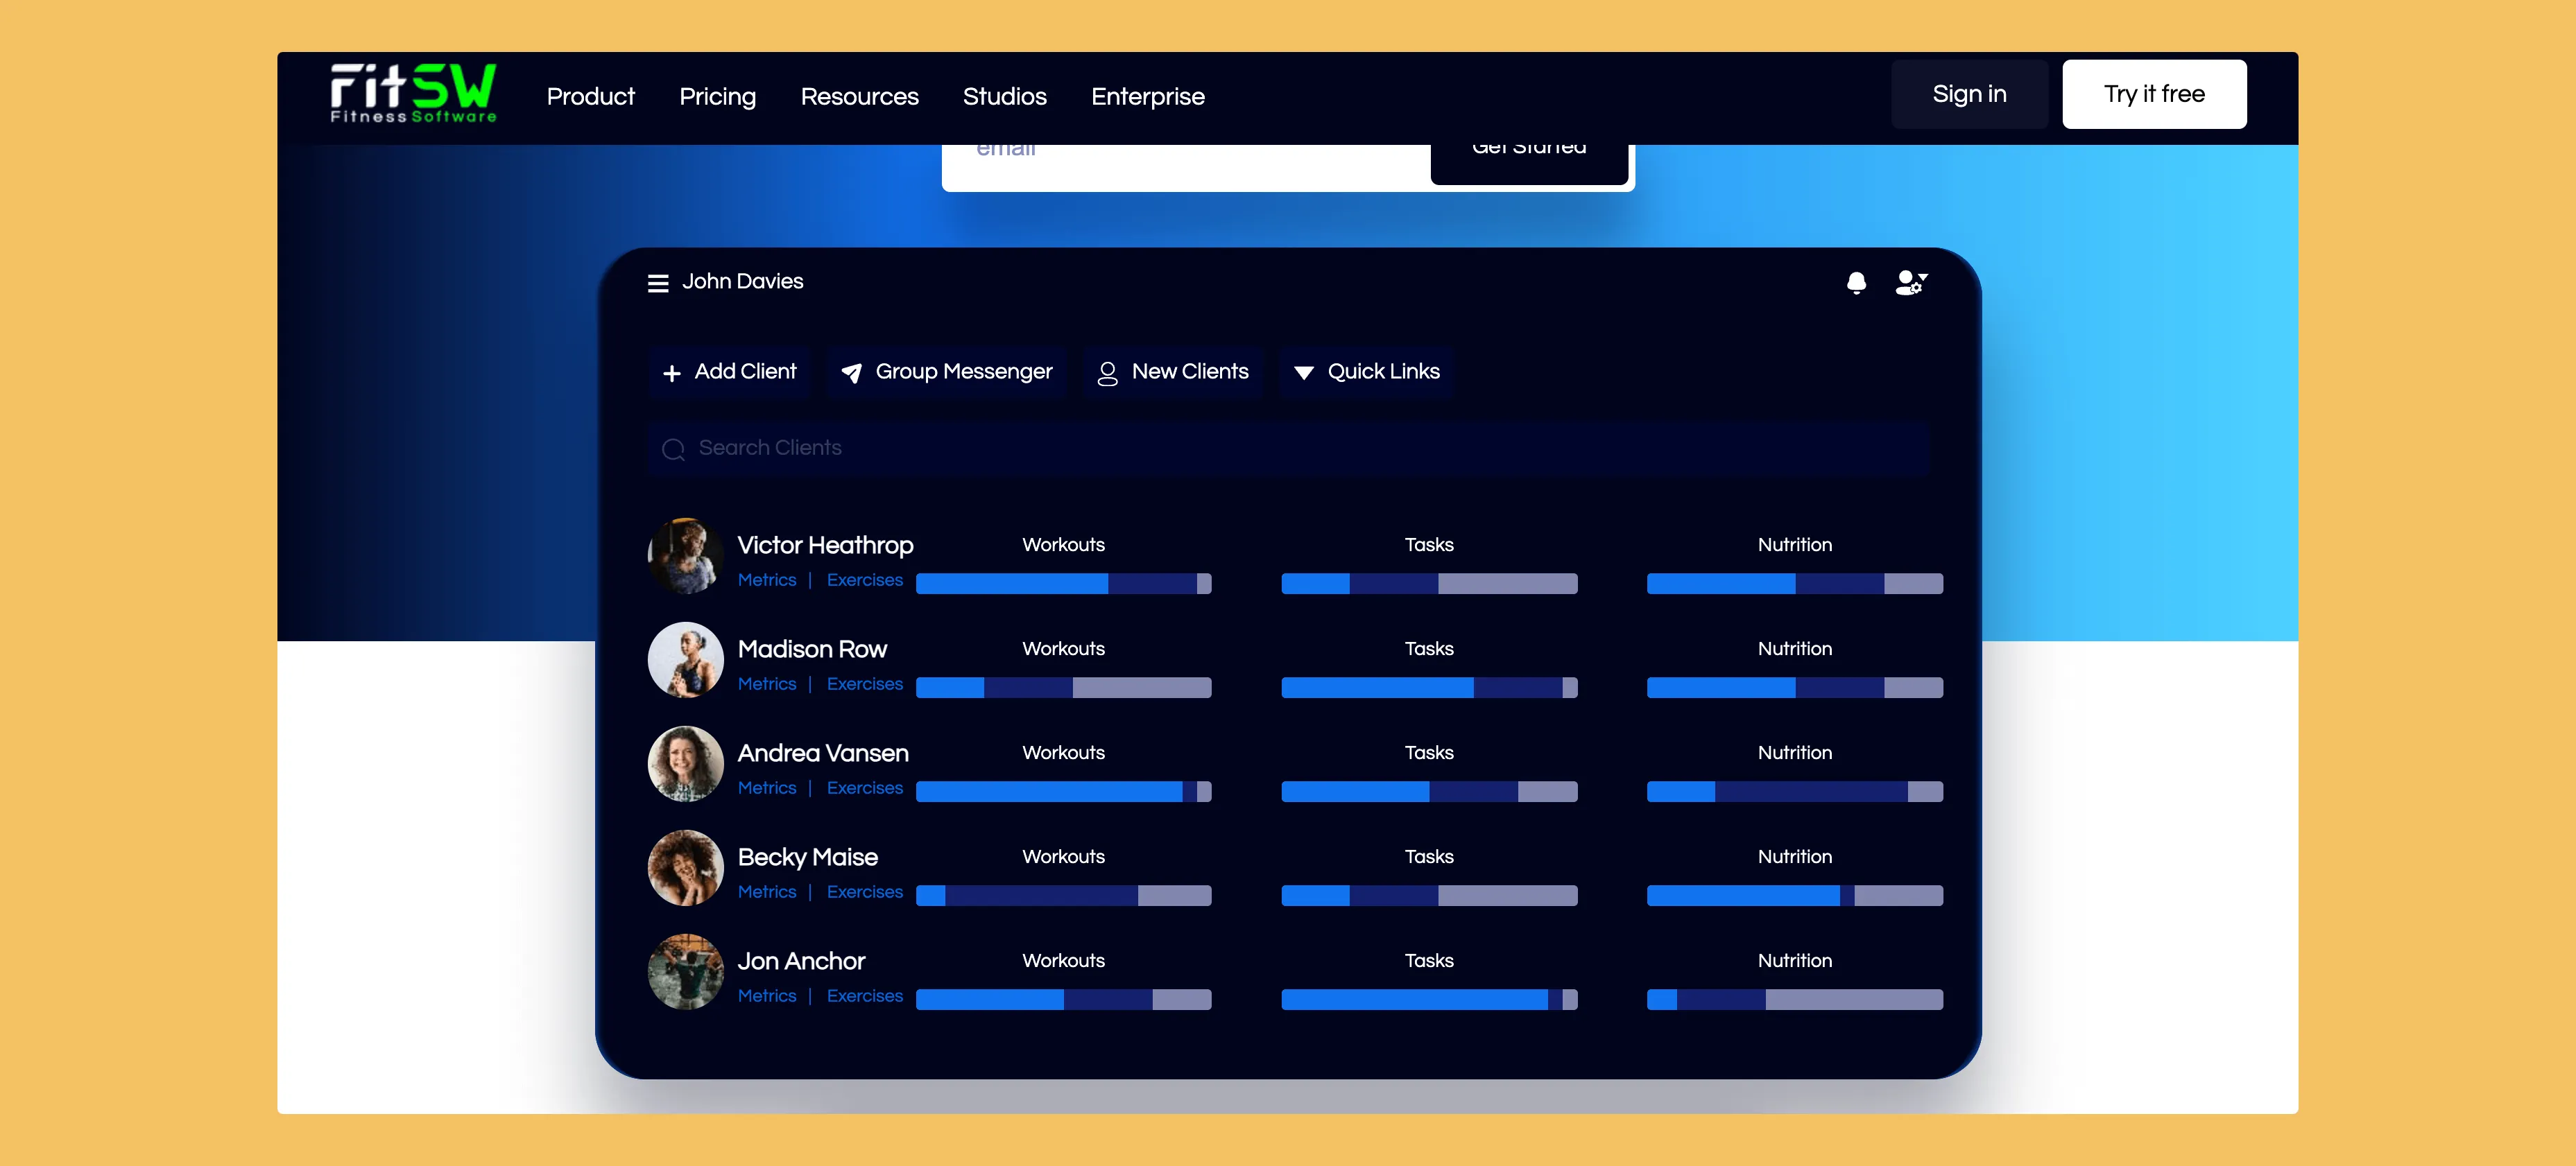Click the FitSW Fitness Software logo

tap(413, 94)
